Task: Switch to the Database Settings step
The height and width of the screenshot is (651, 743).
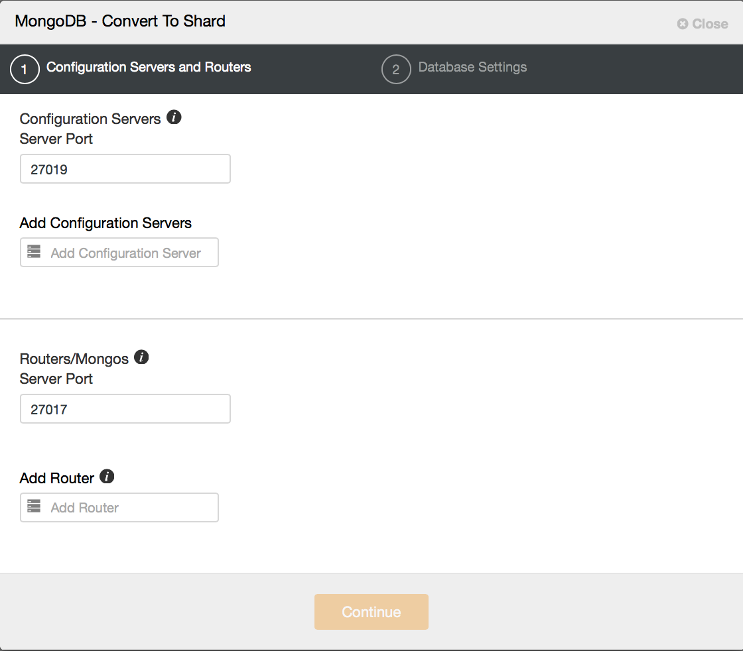Action: 472,67
